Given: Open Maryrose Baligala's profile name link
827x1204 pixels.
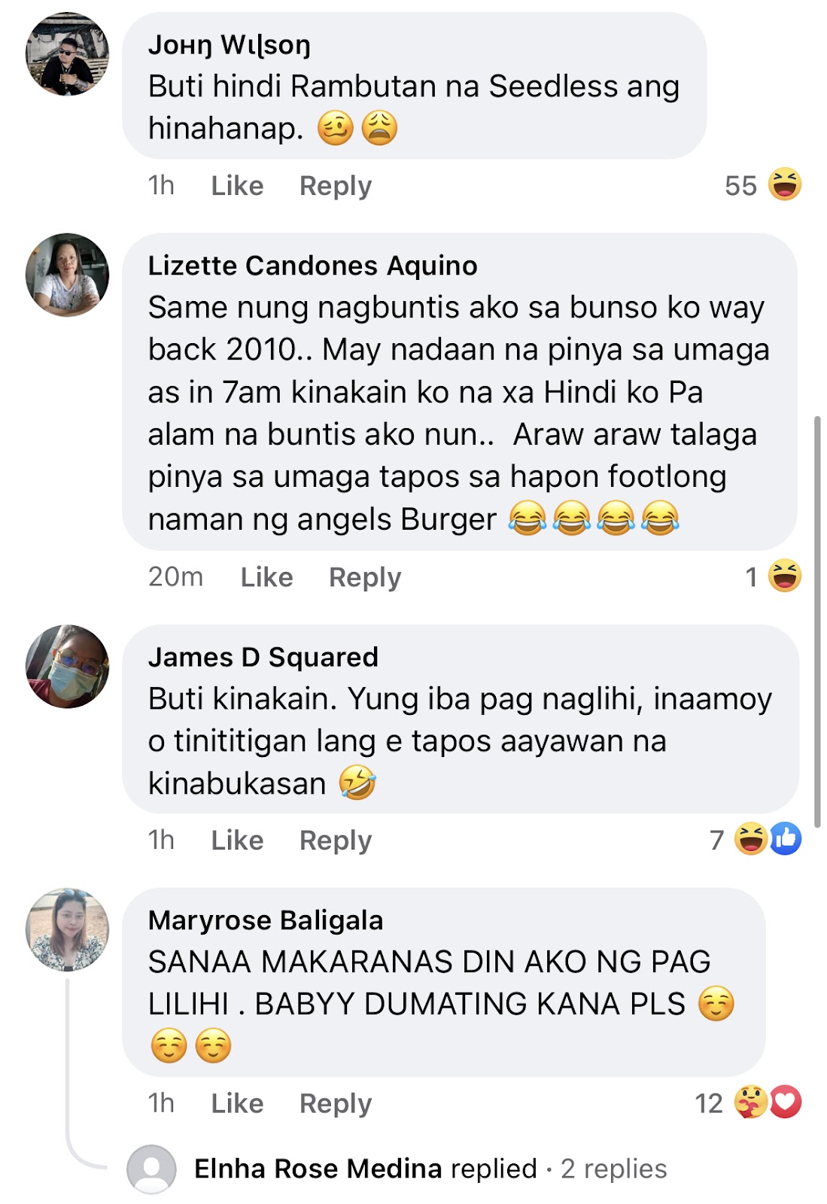Looking at the screenshot, I should [x=266, y=920].
